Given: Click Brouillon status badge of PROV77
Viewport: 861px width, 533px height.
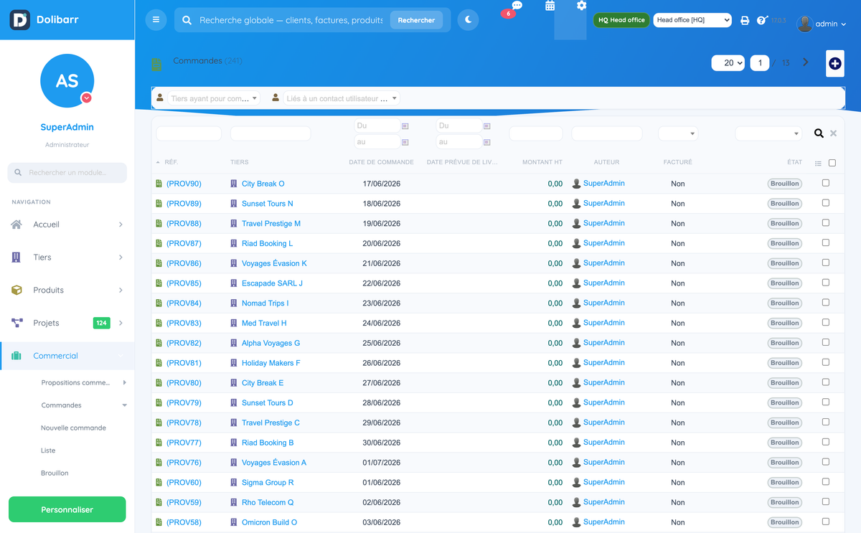Looking at the screenshot, I should pyautogui.click(x=784, y=443).
